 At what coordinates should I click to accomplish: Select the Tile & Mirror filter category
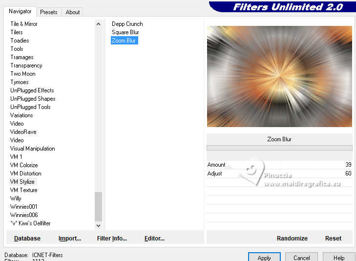tap(24, 24)
